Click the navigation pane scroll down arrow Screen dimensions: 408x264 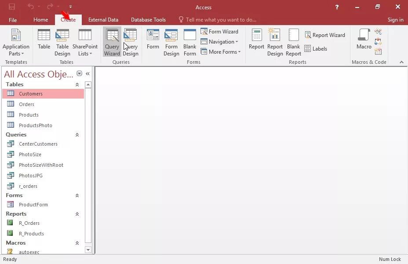pos(88,250)
